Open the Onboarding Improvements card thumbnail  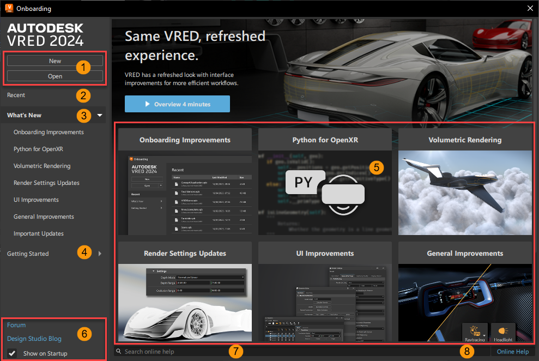point(185,193)
